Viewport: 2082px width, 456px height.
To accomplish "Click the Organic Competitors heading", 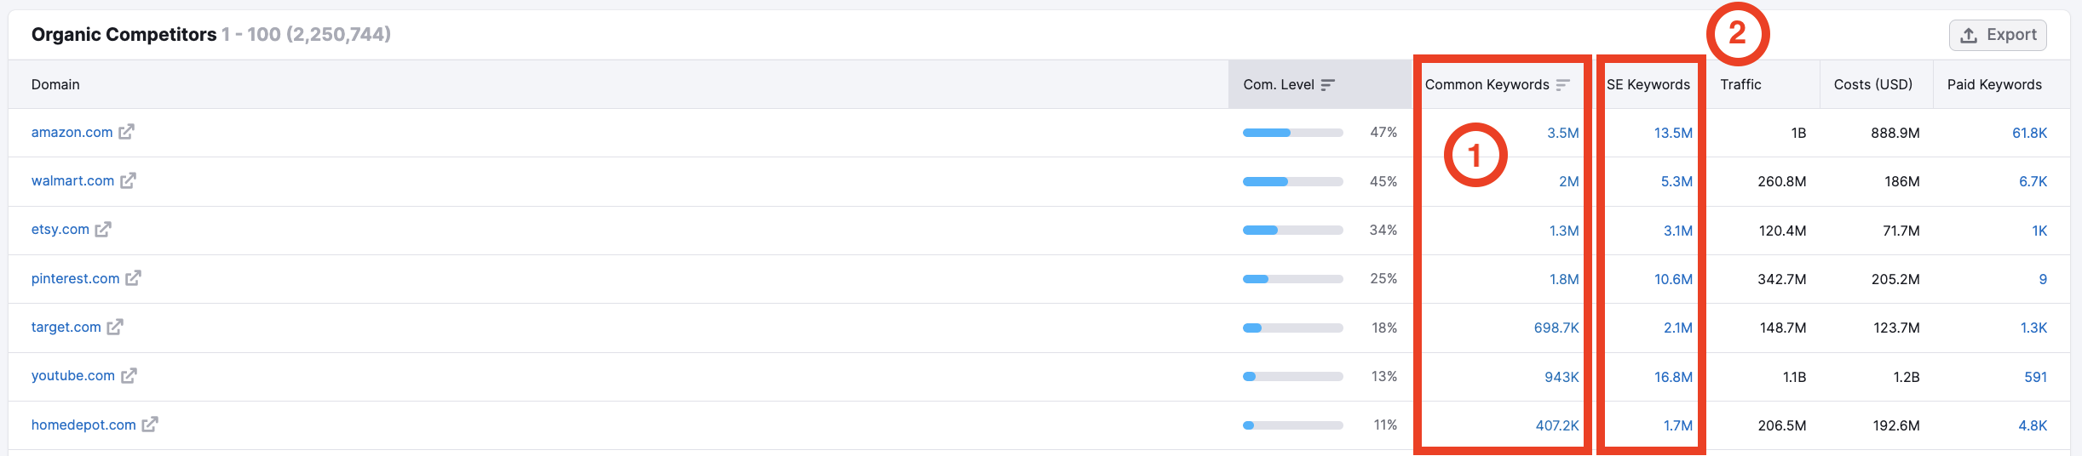I will (124, 34).
